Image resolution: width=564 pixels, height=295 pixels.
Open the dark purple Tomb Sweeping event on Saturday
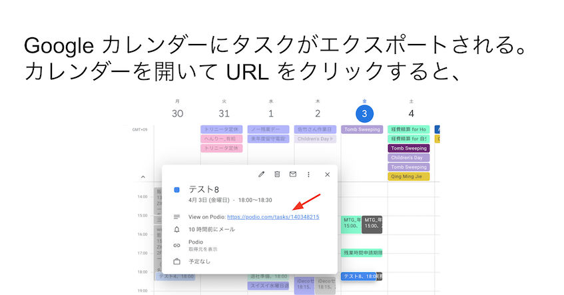pyautogui.click(x=408, y=148)
